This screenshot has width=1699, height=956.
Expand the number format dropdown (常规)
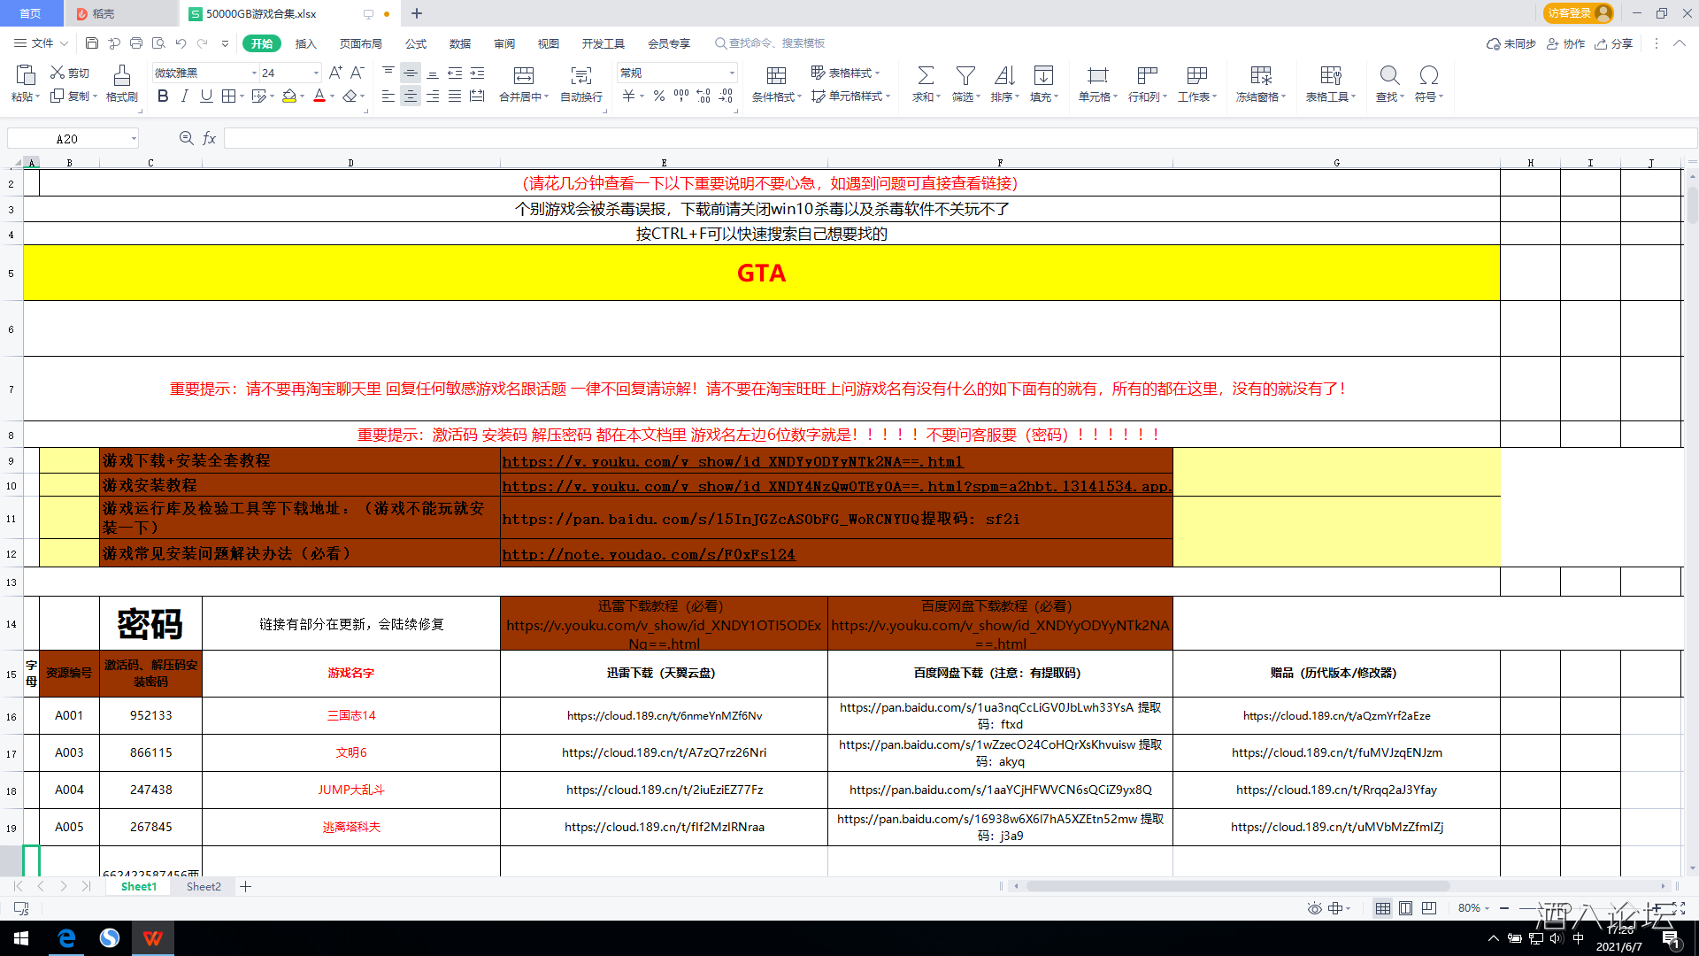[x=732, y=73]
